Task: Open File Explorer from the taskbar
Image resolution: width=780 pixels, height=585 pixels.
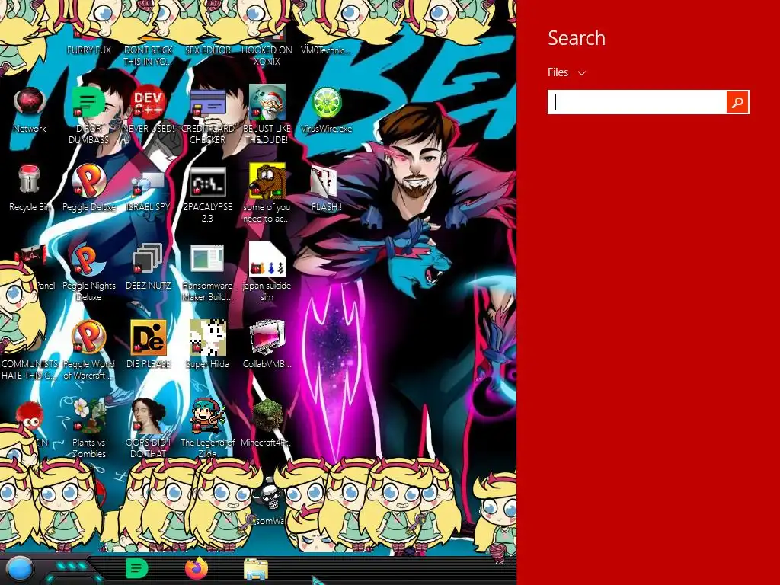Action: pyautogui.click(x=256, y=570)
